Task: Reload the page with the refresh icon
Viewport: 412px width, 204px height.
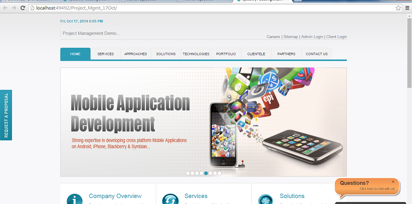Action: click(23, 8)
